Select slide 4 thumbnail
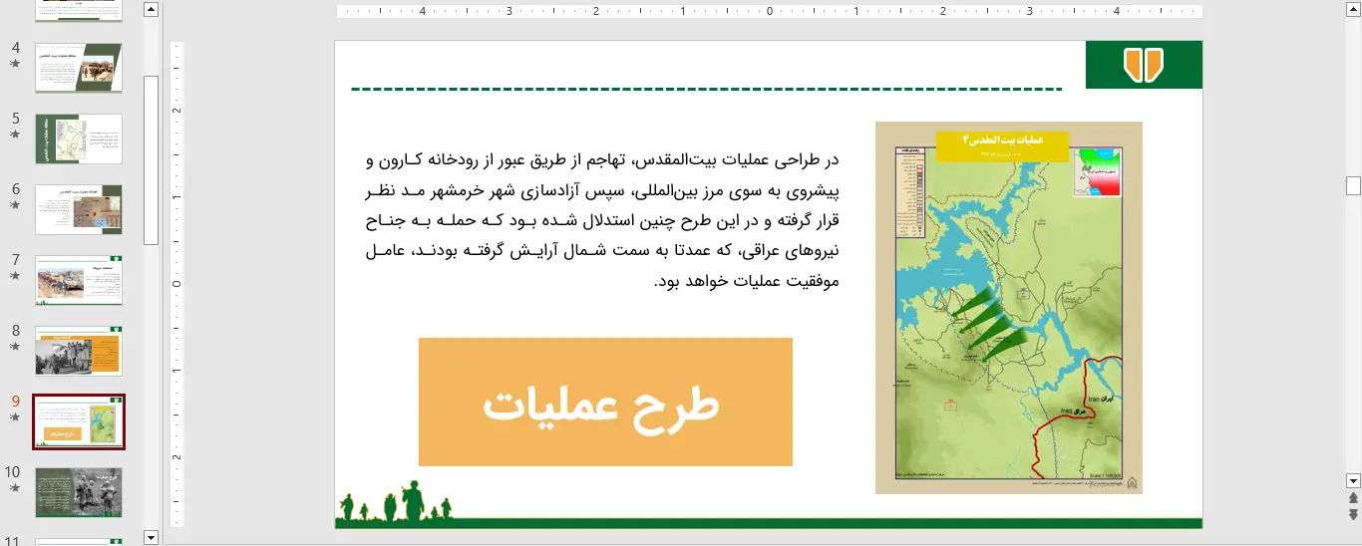The width and height of the screenshot is (1362, 546). pyautogui.click(x=79, y=68)
